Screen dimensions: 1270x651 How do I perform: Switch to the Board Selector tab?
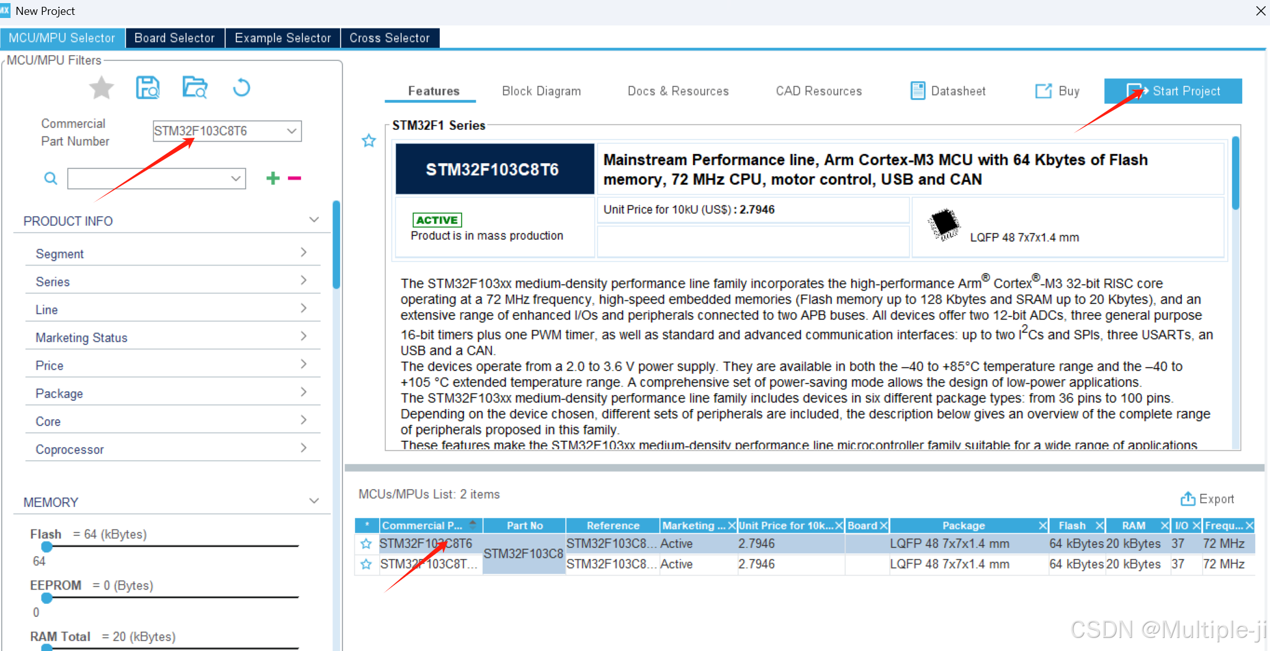(x=175, y=38)
